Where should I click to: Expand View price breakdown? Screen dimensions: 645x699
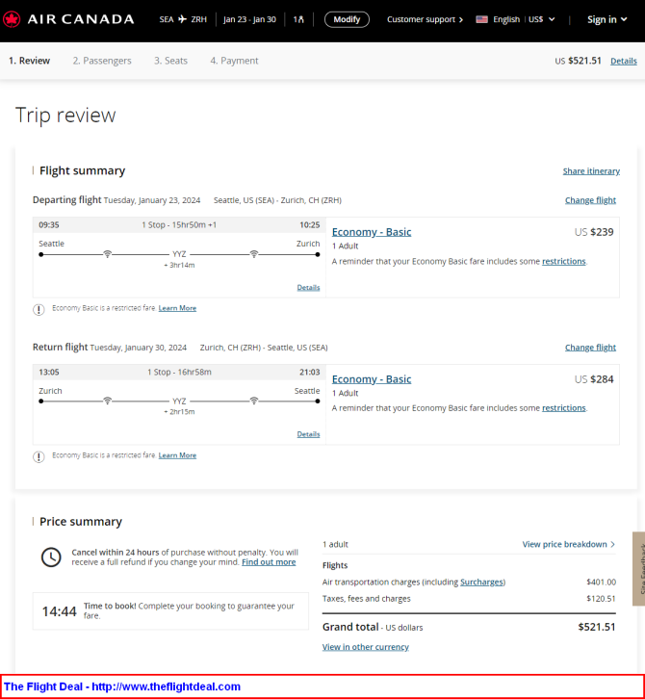click(x=569, y=544)
